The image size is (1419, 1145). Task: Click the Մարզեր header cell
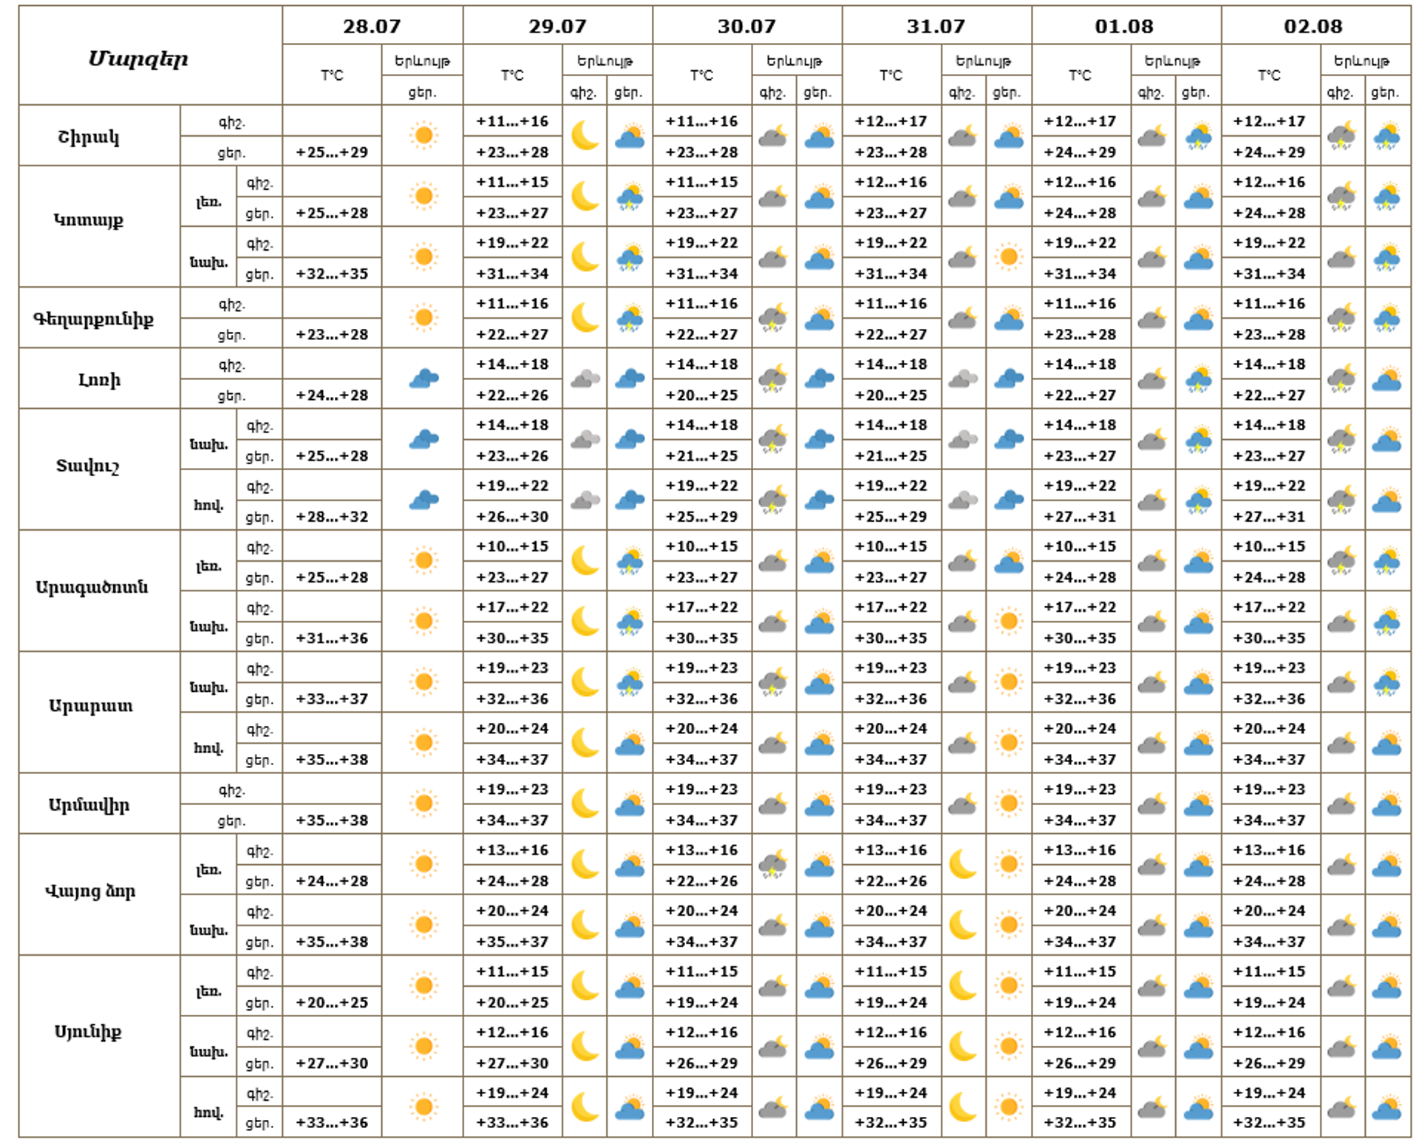click(x=138, y=58)
